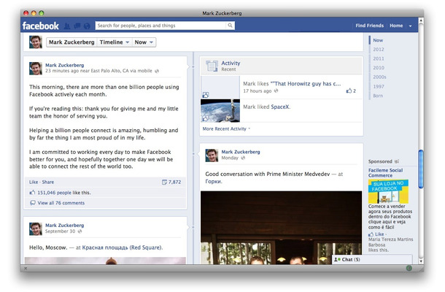
Task: Click the globe icon next to 17 hours ago
Action: click(x=276, y=91)
